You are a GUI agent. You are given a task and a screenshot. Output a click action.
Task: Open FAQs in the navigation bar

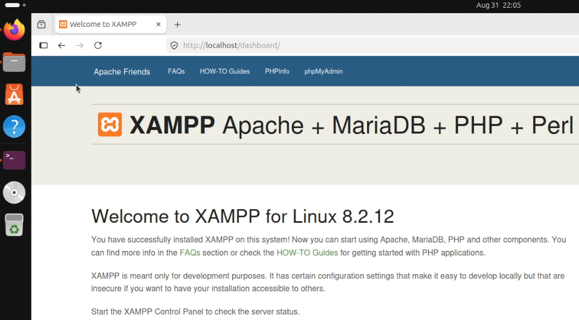coord(176,72)
